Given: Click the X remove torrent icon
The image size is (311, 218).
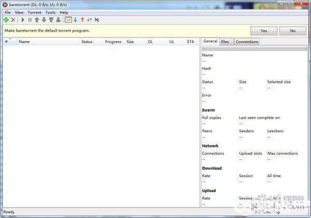Looking at the screenshot, I should tap(13, 20).
